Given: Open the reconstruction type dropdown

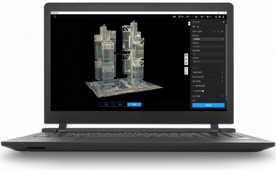Looking at the screenshot, I should pyautogui.click(x=208, y=39).
